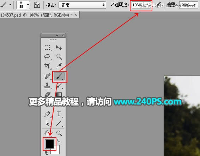Select the Eyedropper tool
The image size is (200, 156).
59,66
